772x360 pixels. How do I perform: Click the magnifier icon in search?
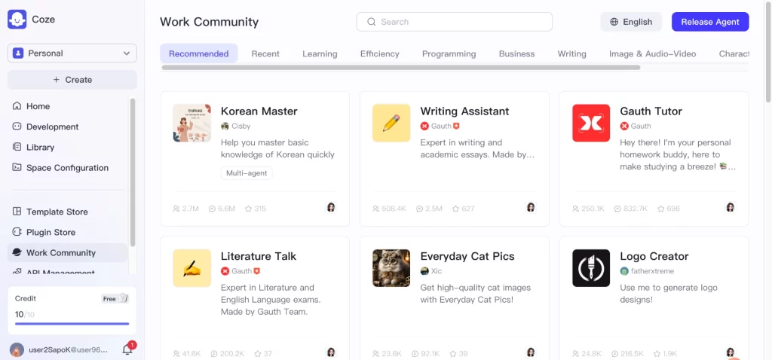(x=372, y=22)
